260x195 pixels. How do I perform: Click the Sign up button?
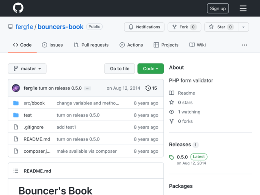[218, 8]
